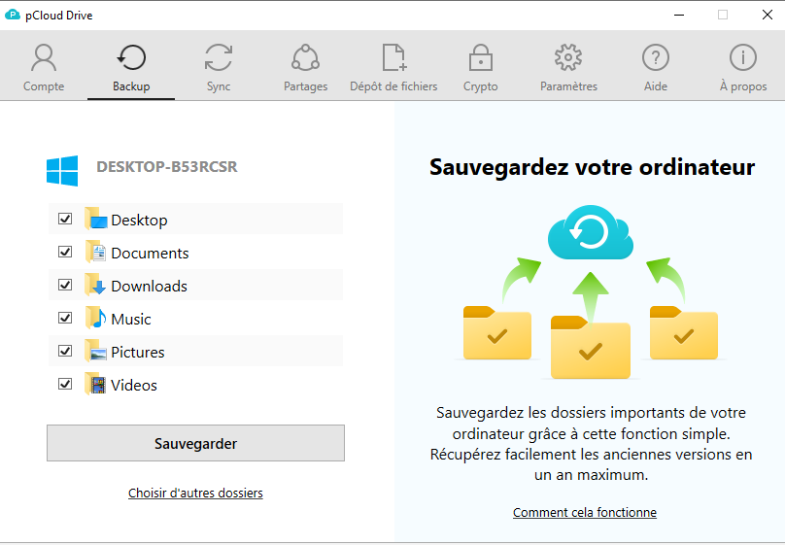Click the Desktop folder icon
The height and width of the screenshot is (545, 785).
point(96,219)
